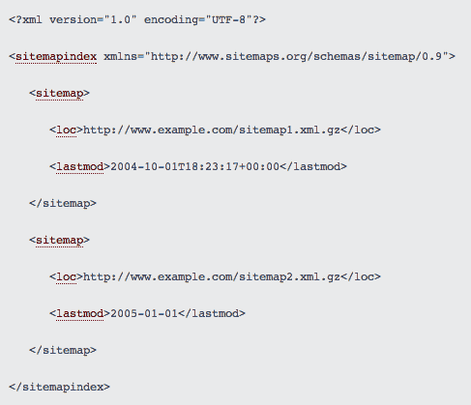471x405 pixels.
Task: Click the version="1.0" attribute
Action: (93, 20)
